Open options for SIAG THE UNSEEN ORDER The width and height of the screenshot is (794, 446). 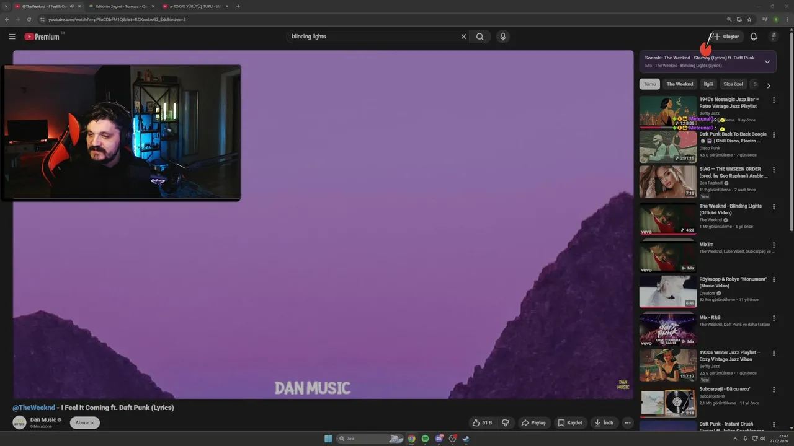774,170
